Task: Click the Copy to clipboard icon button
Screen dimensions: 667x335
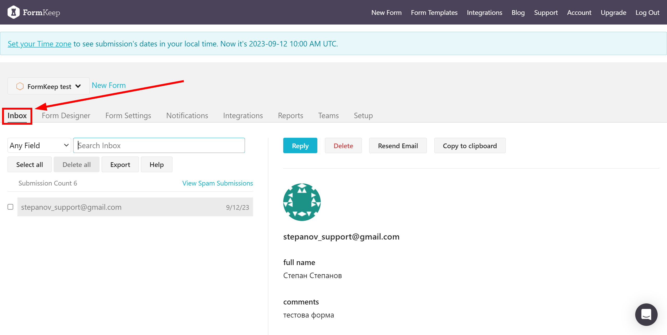Action: [470, 145]
